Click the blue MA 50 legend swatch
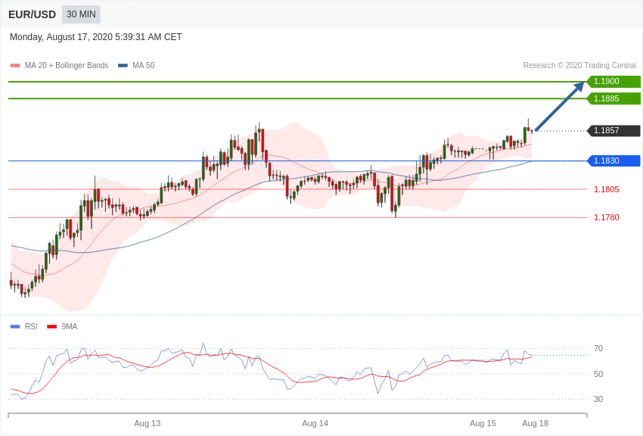Screen dimensions: 643x436 tap(123, 66)
